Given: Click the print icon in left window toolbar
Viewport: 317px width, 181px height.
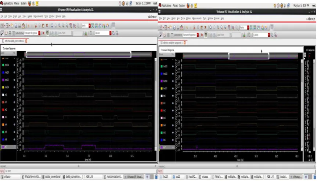Looking at the screenshot, I should point(19,26).
